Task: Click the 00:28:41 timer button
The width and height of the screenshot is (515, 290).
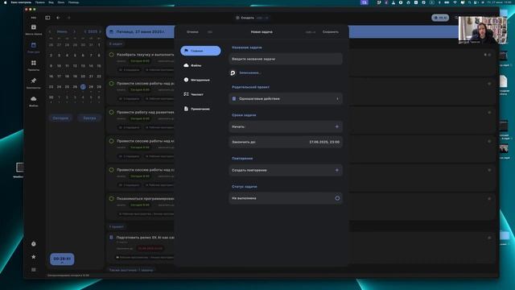Action: pos(62,259)
